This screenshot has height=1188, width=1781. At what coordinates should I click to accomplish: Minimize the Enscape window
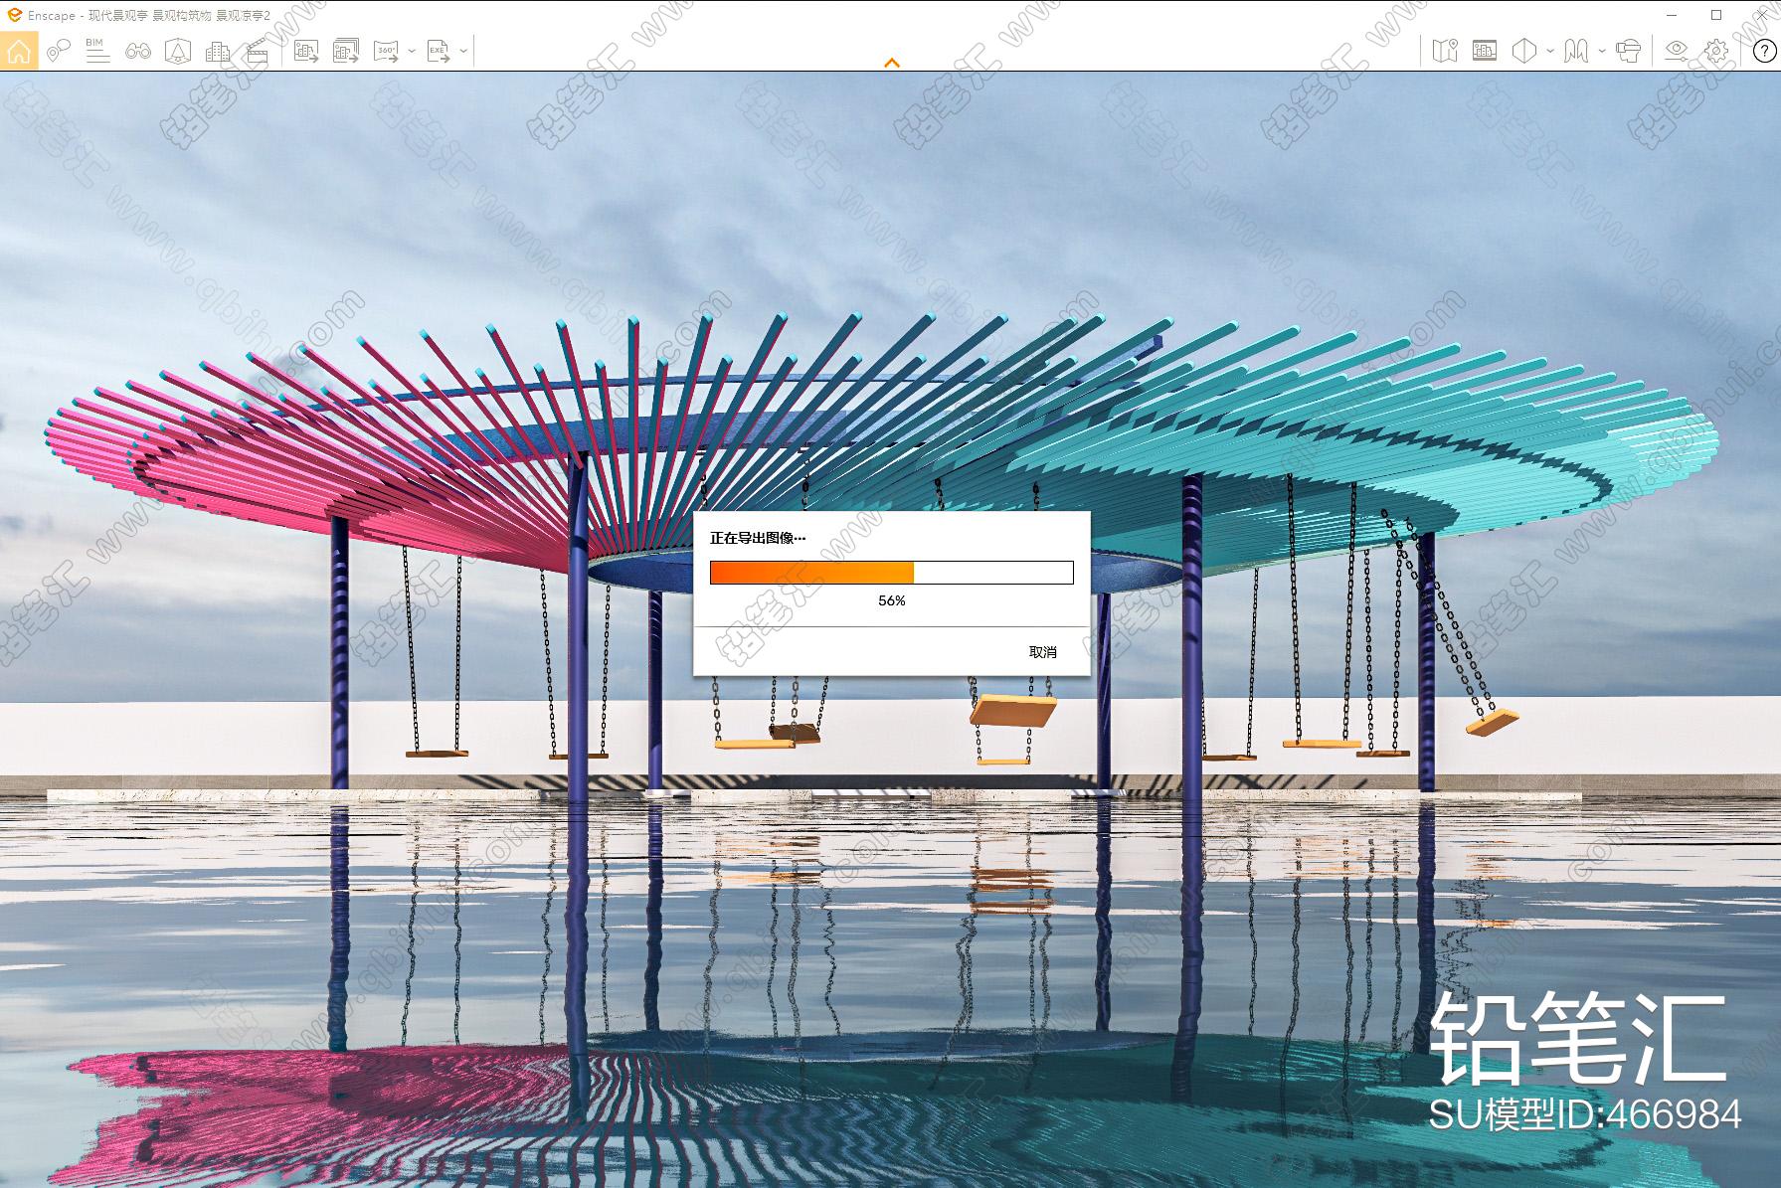tap(1671, 15)
